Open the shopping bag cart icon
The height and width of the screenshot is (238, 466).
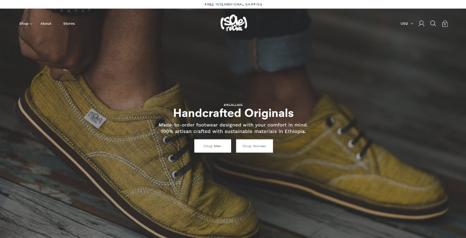[x=445, y=23]
